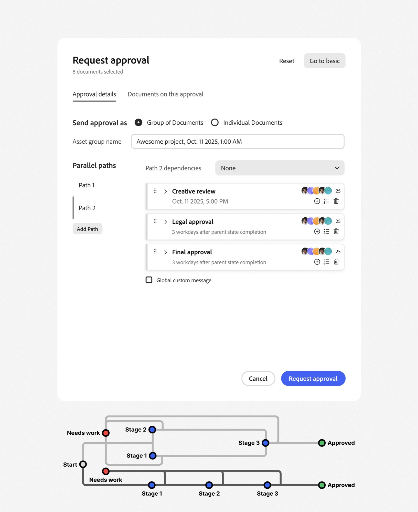Viewport: 418px width, 512px height.
Task: Click the Asset group name input field
Action: click(238, 141)
